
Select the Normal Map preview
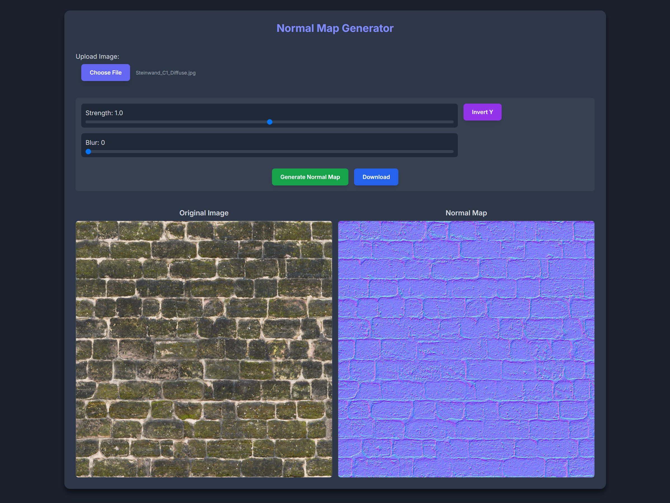pyautogui.click(x=466, y=349)
